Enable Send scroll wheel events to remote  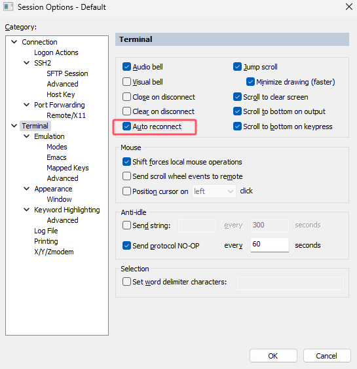(126, 176)
